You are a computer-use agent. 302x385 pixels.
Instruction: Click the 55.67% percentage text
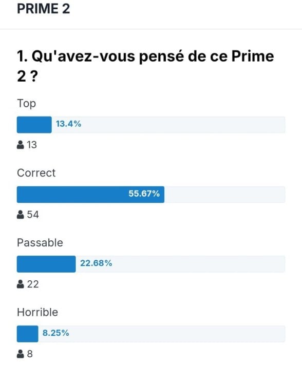pos(144,194)
